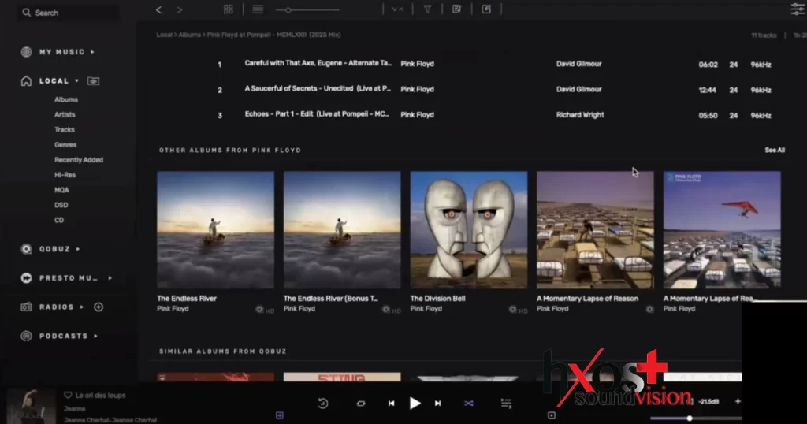Switch to the list view icon
Viewport: 807px width, 424px height.
[258, 9]
